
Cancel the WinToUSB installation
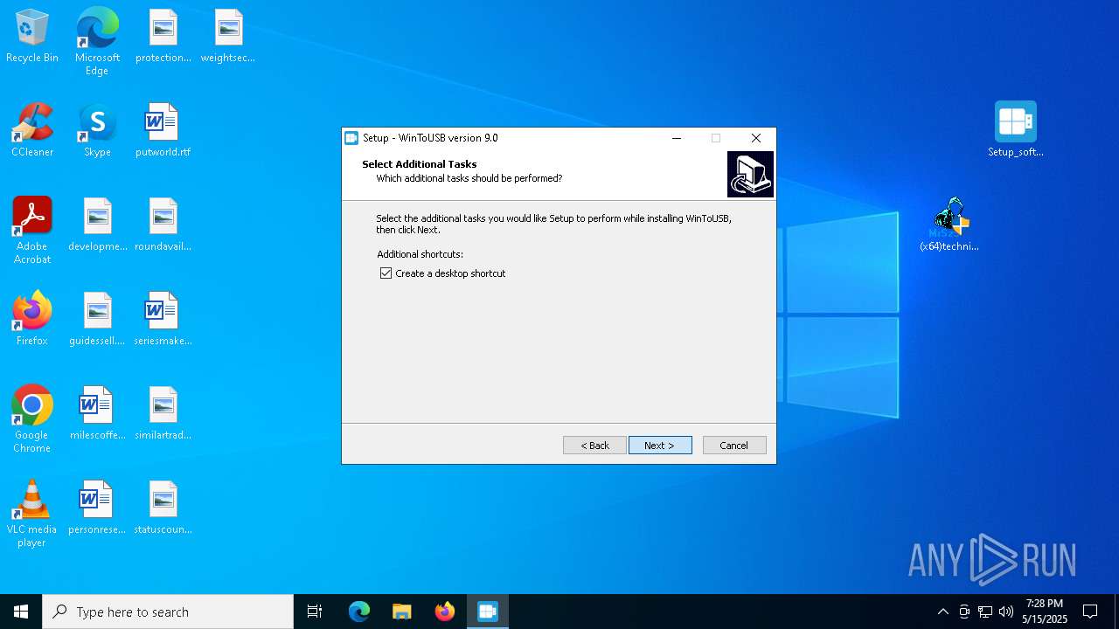734,446
